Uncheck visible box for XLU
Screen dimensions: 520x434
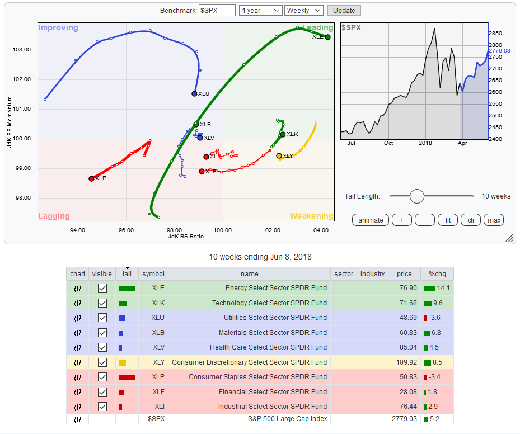point(102,318)
